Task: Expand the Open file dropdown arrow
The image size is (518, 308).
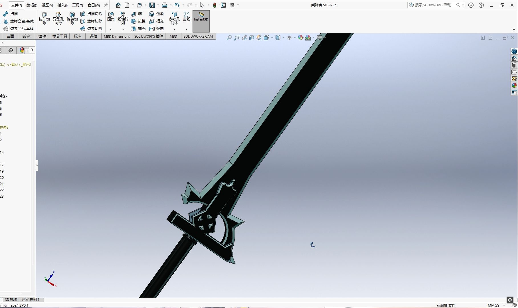Action: point(145,5)
